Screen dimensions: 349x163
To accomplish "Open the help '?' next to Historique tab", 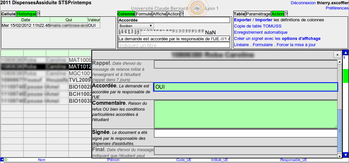I will (x=38, y=14).
